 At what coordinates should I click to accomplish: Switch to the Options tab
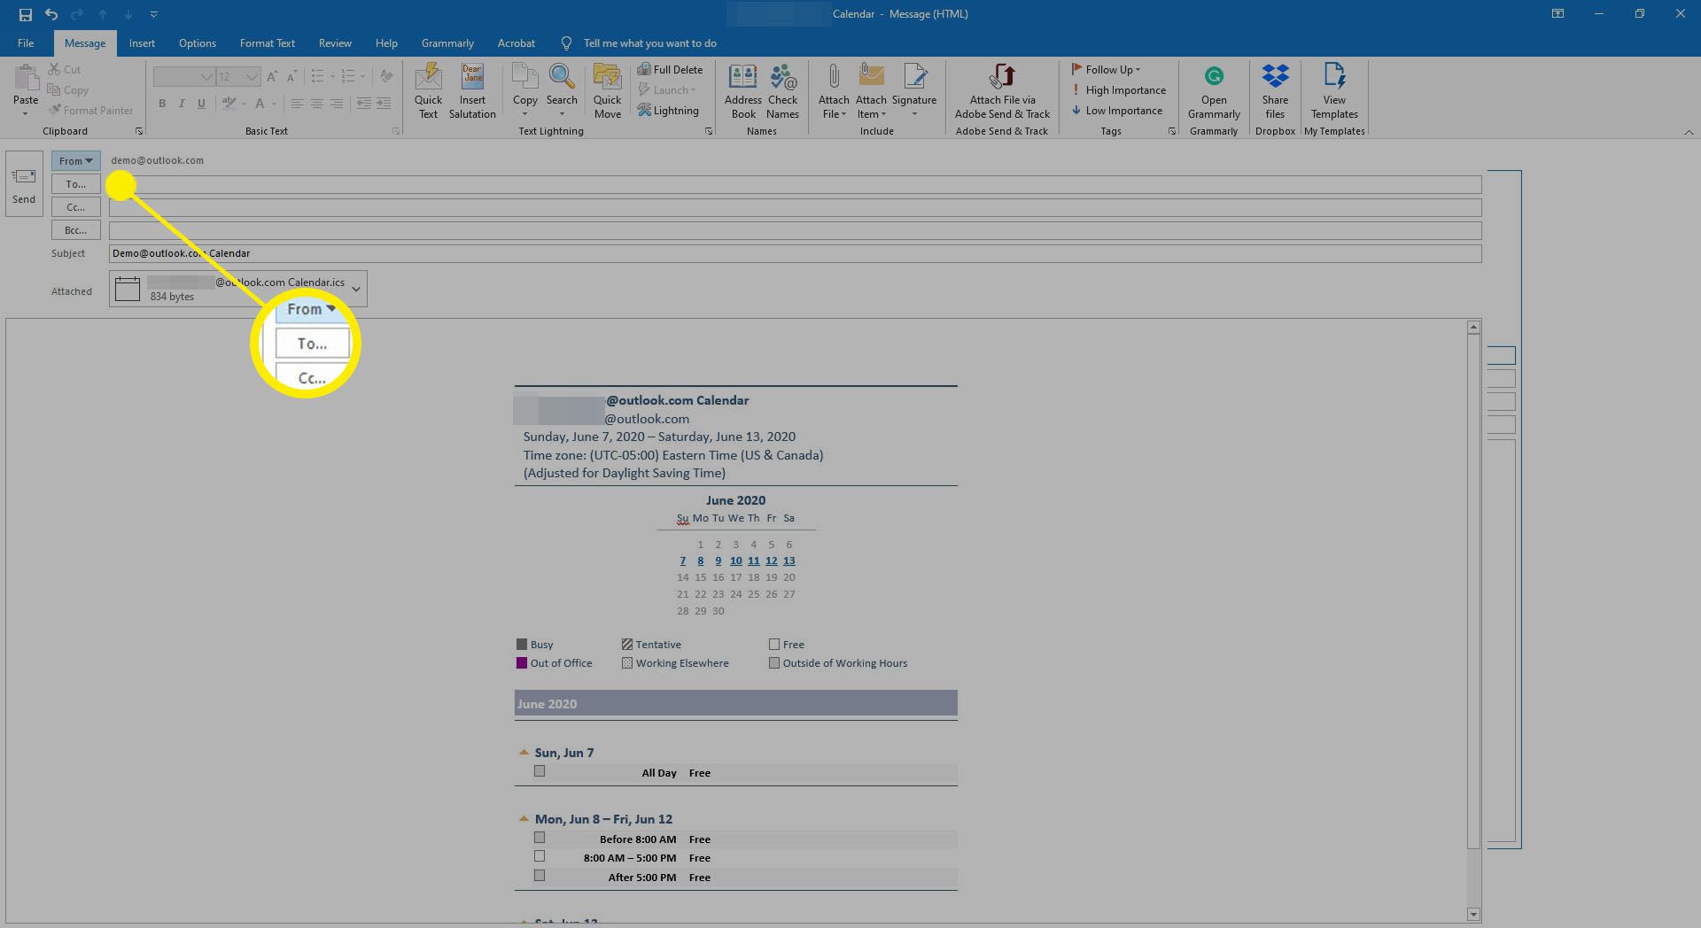click(197, 43)
